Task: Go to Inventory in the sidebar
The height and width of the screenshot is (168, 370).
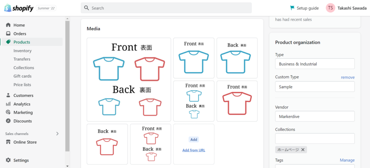Action: point(22,51)
